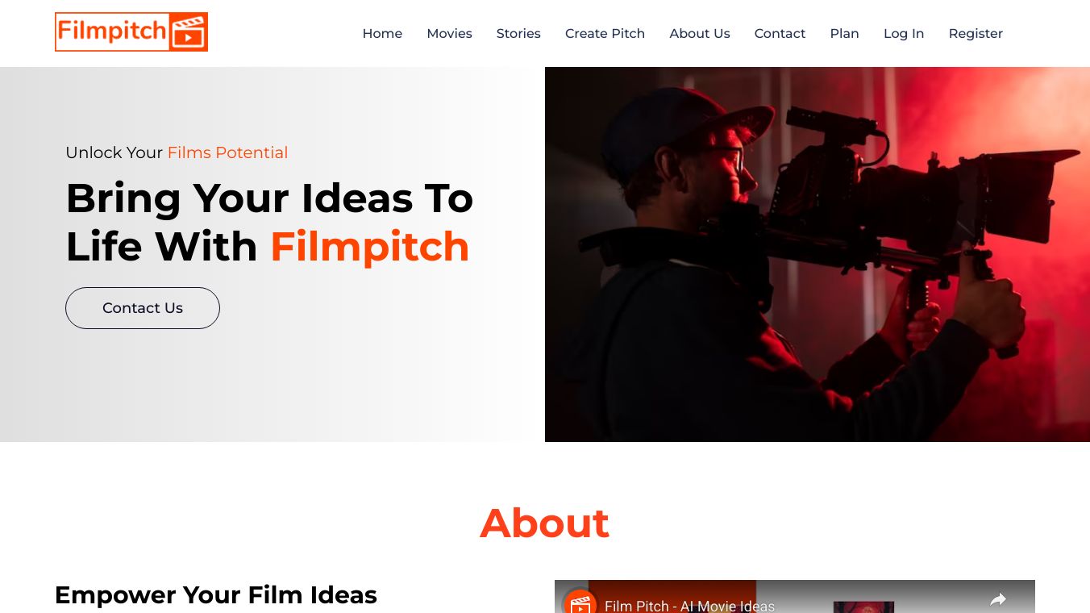1090x613 pixels.
Task: Click the Contact nav link
Action: [780, 33]
